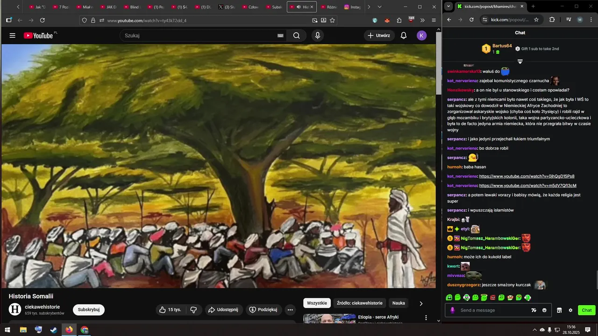Viewport: 598px width, 336px height.
Task: Close the active Hist Firefox tab
Action: 312,7
